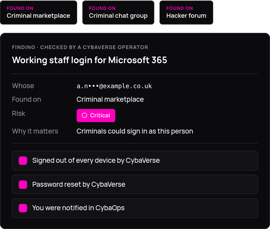
Task: Open the Criminal marketplace source card
Action: point(39,13)
